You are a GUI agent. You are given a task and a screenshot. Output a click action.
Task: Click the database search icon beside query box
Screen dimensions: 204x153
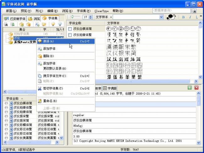point(194,11)
